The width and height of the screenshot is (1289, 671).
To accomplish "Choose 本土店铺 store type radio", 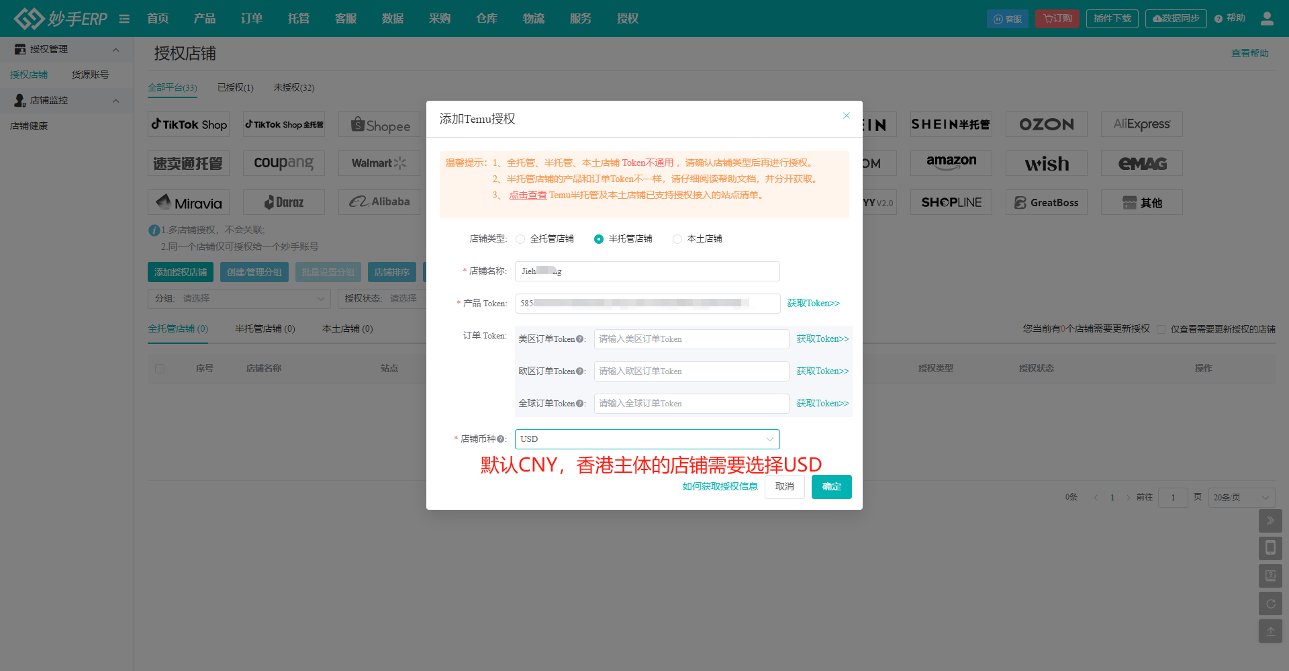I will tap(677, 239).
